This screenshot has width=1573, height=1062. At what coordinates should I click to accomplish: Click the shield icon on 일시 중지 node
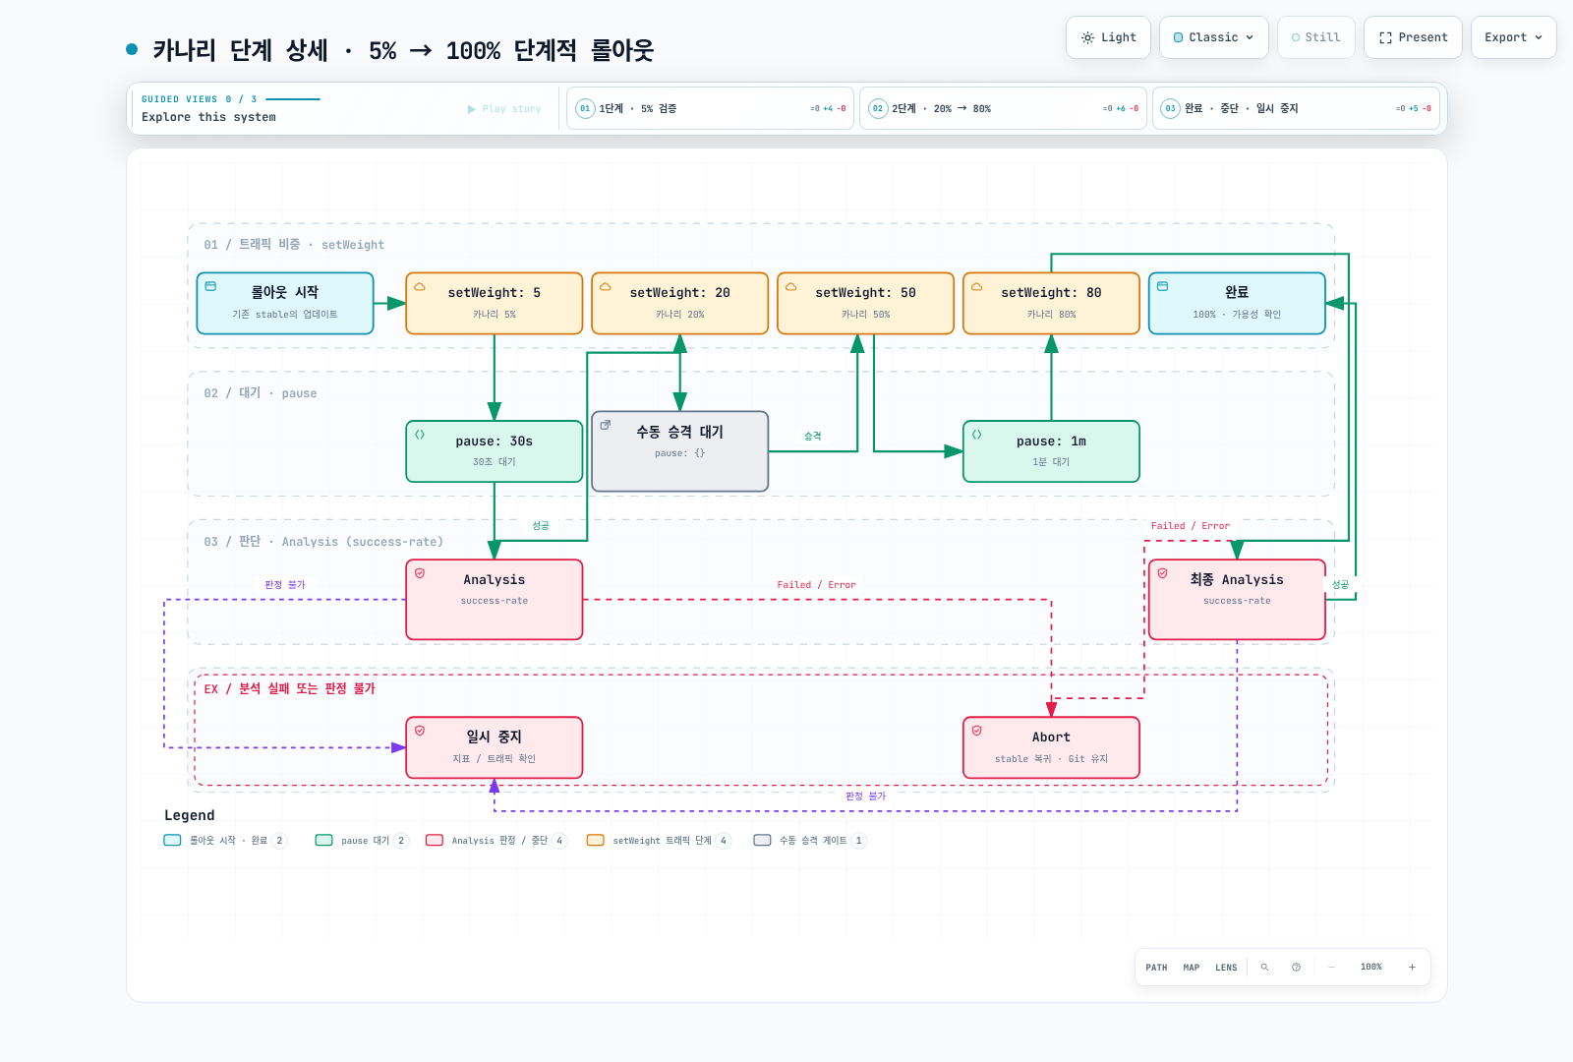tap(420, 731)
